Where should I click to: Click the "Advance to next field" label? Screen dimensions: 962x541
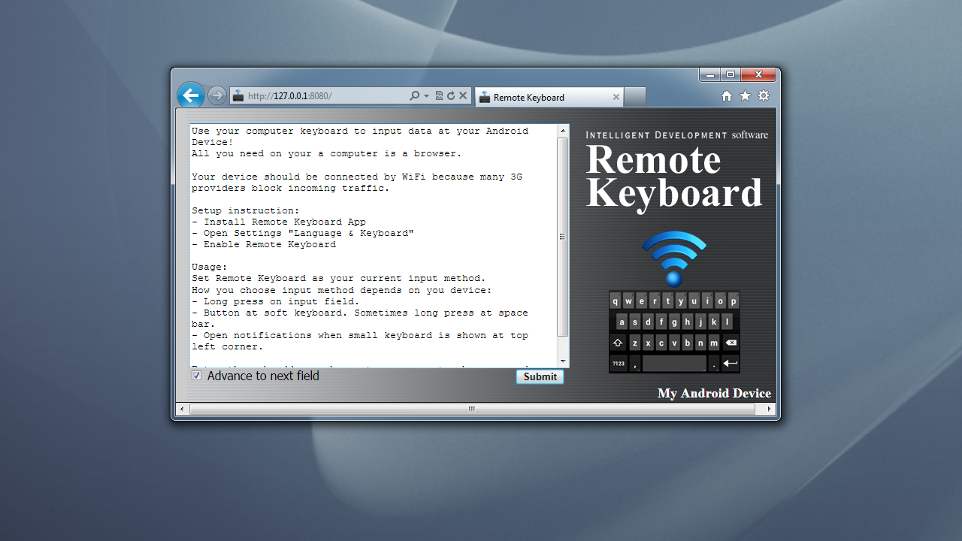point(263,376)
